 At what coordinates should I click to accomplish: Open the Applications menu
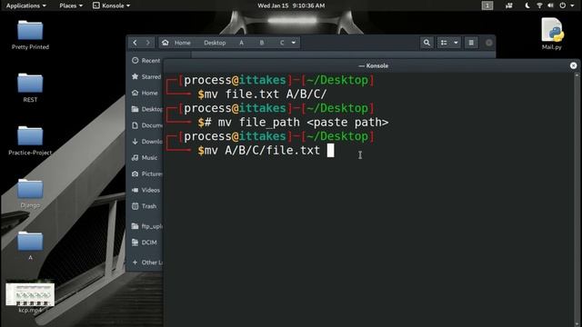pos(26,5)
